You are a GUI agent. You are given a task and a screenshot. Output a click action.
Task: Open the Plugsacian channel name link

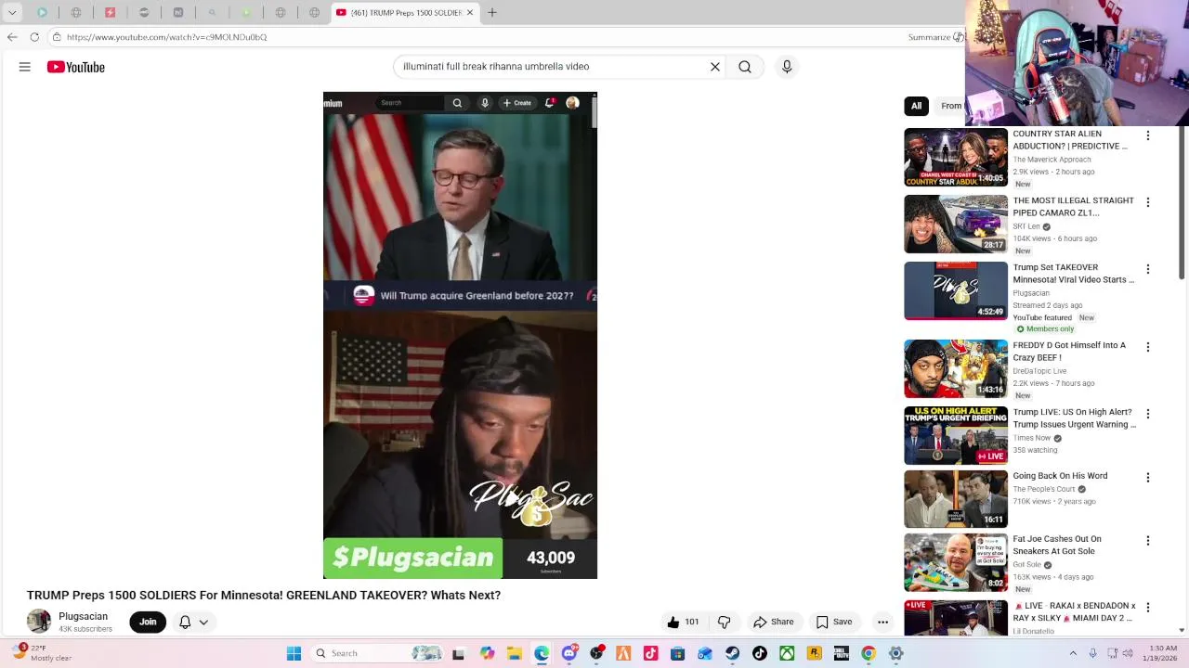coord(83,616)
